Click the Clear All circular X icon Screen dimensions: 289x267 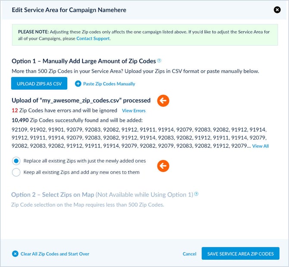(15, 254)
